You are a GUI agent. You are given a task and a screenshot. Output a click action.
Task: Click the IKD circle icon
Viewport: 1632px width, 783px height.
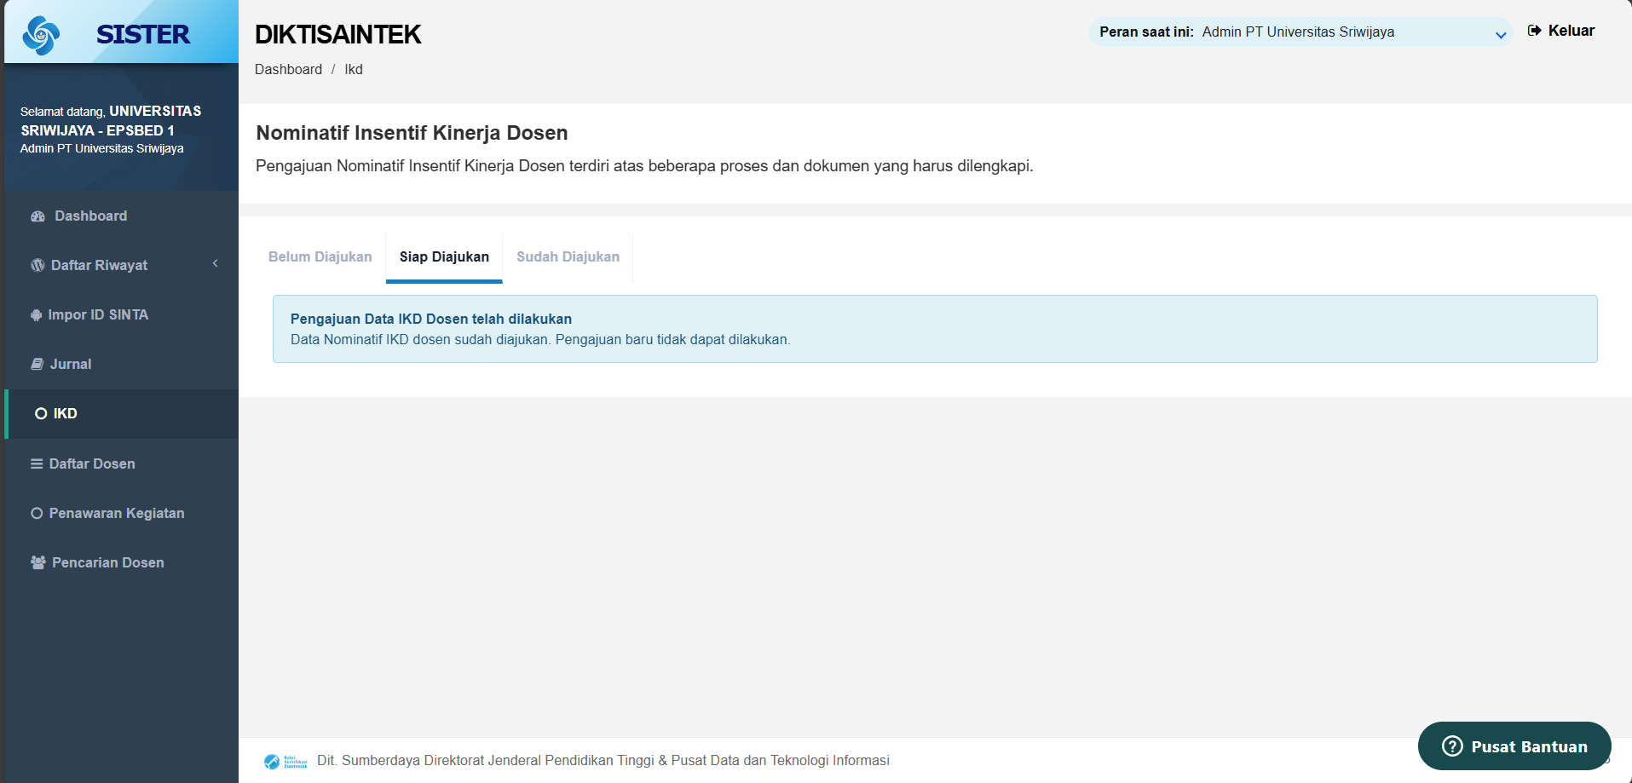[x=41, y=414]
